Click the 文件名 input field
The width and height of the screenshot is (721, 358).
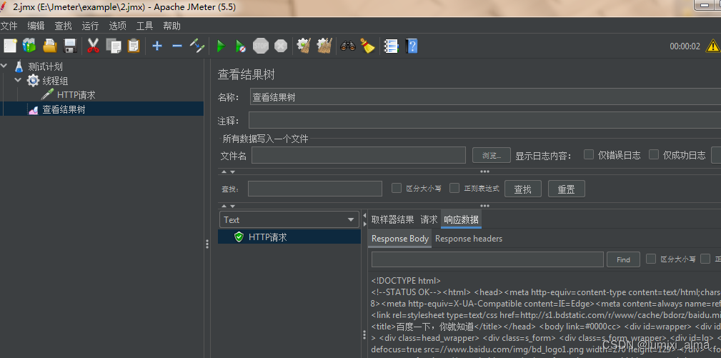pos(359,155)
